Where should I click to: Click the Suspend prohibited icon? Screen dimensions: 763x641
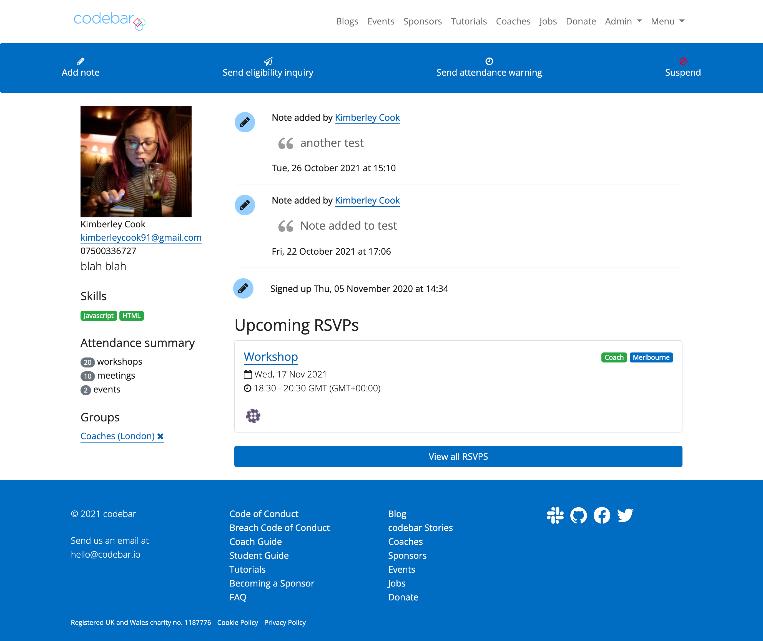683,61
